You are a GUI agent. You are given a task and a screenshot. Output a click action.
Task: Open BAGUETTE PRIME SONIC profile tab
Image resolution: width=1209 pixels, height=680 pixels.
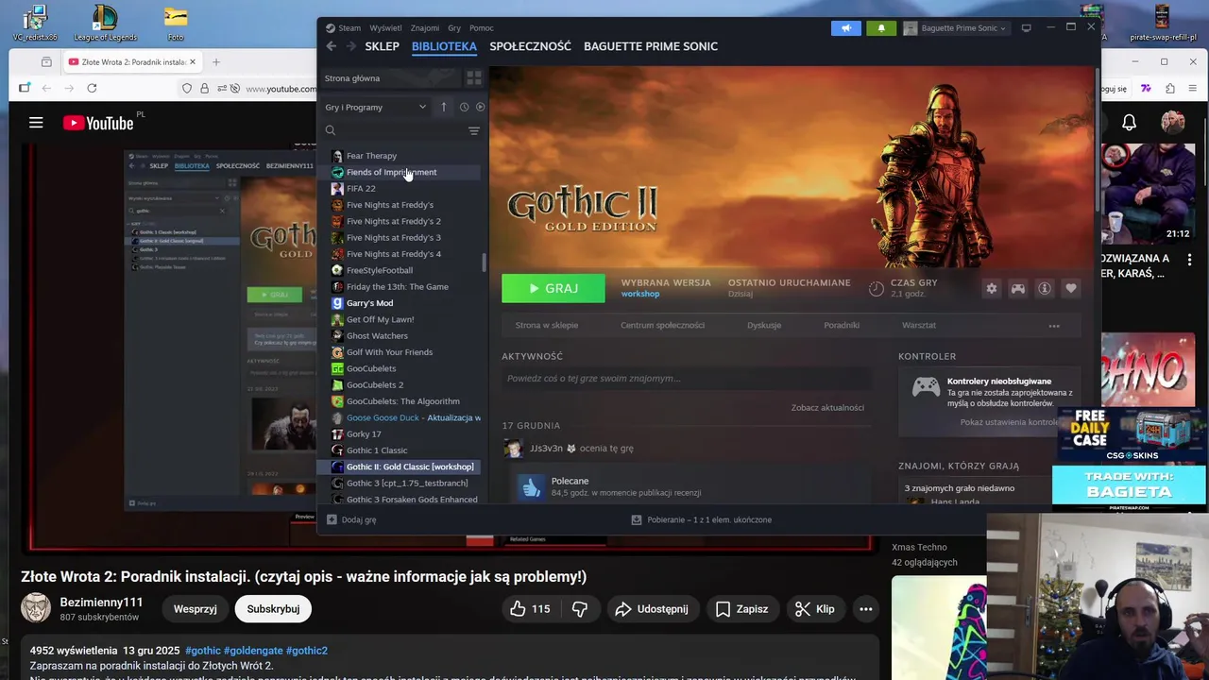(651, 46)
